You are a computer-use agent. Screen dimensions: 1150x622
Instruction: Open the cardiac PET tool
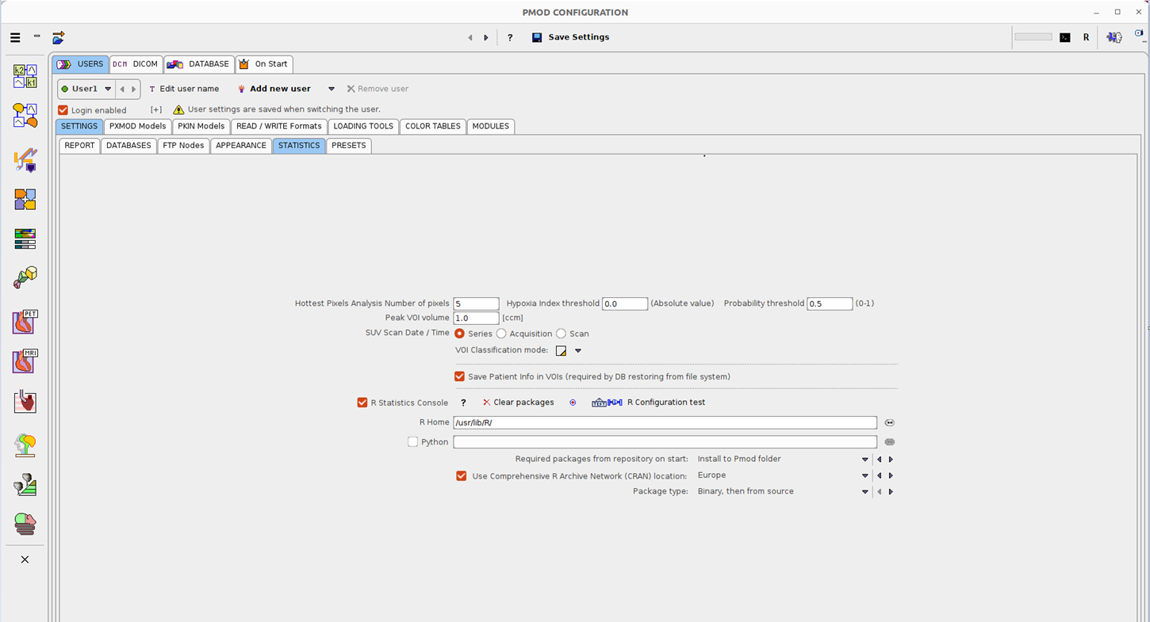point(25,322)
